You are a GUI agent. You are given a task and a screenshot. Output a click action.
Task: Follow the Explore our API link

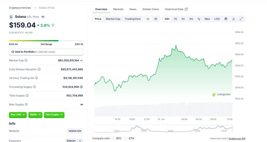coord(237,139)
